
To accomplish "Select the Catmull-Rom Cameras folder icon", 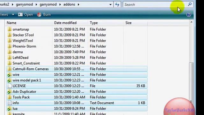I will [x=9, y=69].
